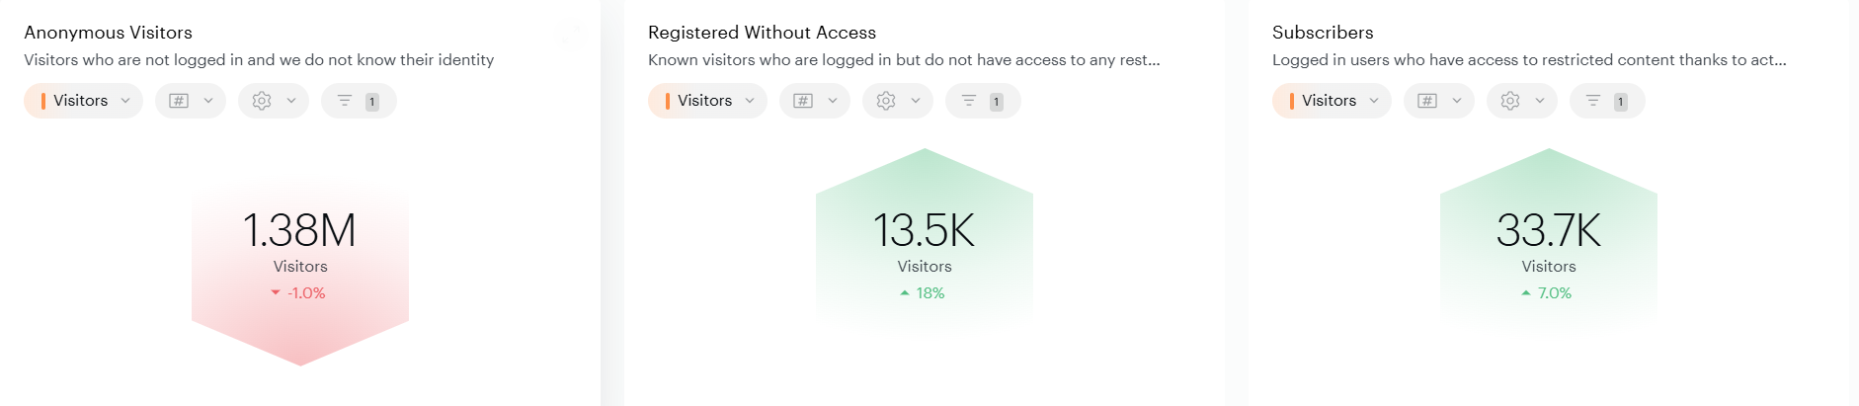1859x406 pixels.
Task: Expand chevron beside number format icon in Subscribers
Action: point(1457,101)
